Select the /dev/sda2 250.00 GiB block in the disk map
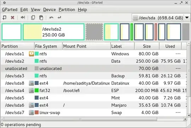Image resolution: width=191 pixels, height=128 pixels. (54, 32)
